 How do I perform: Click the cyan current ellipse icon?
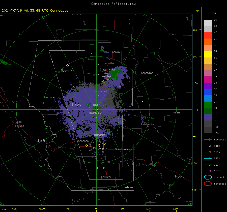[x=208, y=177]
